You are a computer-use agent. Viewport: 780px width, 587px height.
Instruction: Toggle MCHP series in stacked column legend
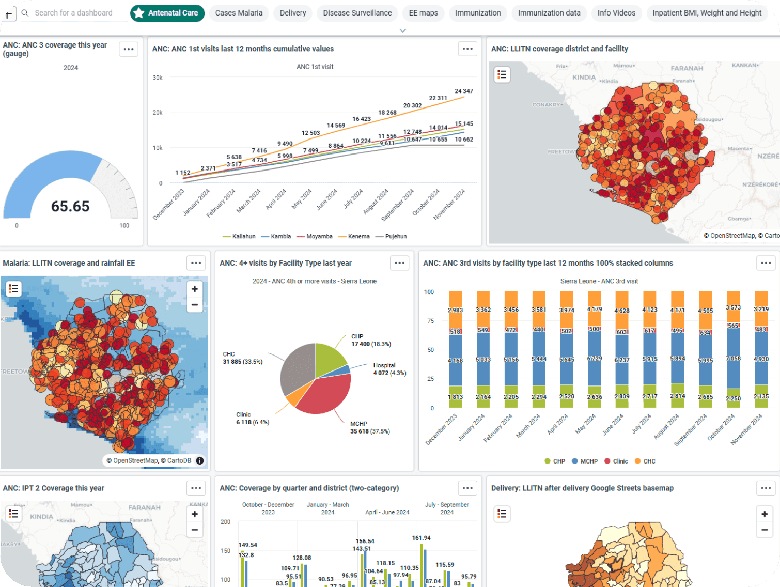[x=585, y=461]
